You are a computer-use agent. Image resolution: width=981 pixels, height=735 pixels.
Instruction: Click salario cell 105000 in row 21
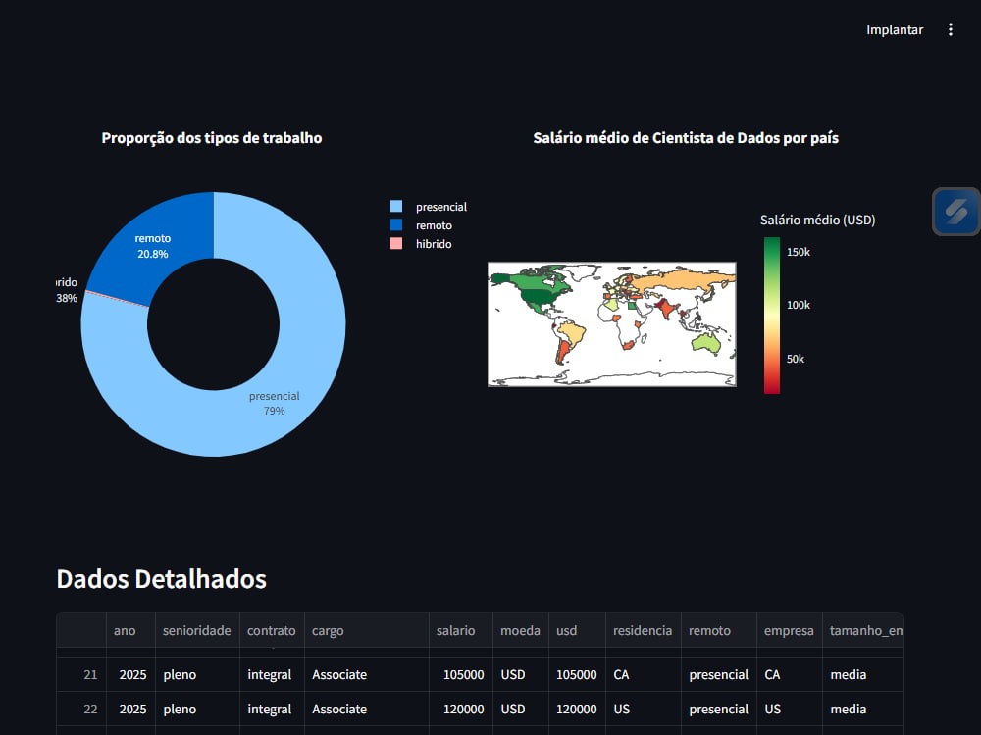click(460, 674)
